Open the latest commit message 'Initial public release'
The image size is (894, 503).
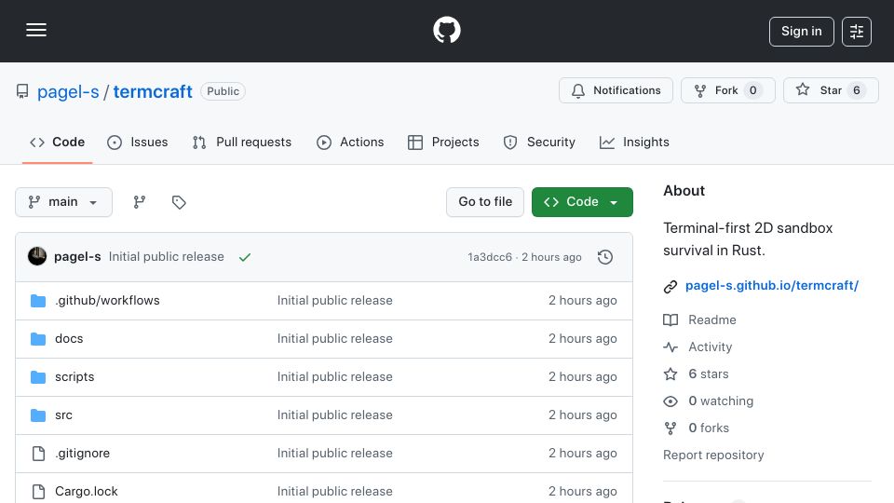pyautogui.click(x=167, y=257)
